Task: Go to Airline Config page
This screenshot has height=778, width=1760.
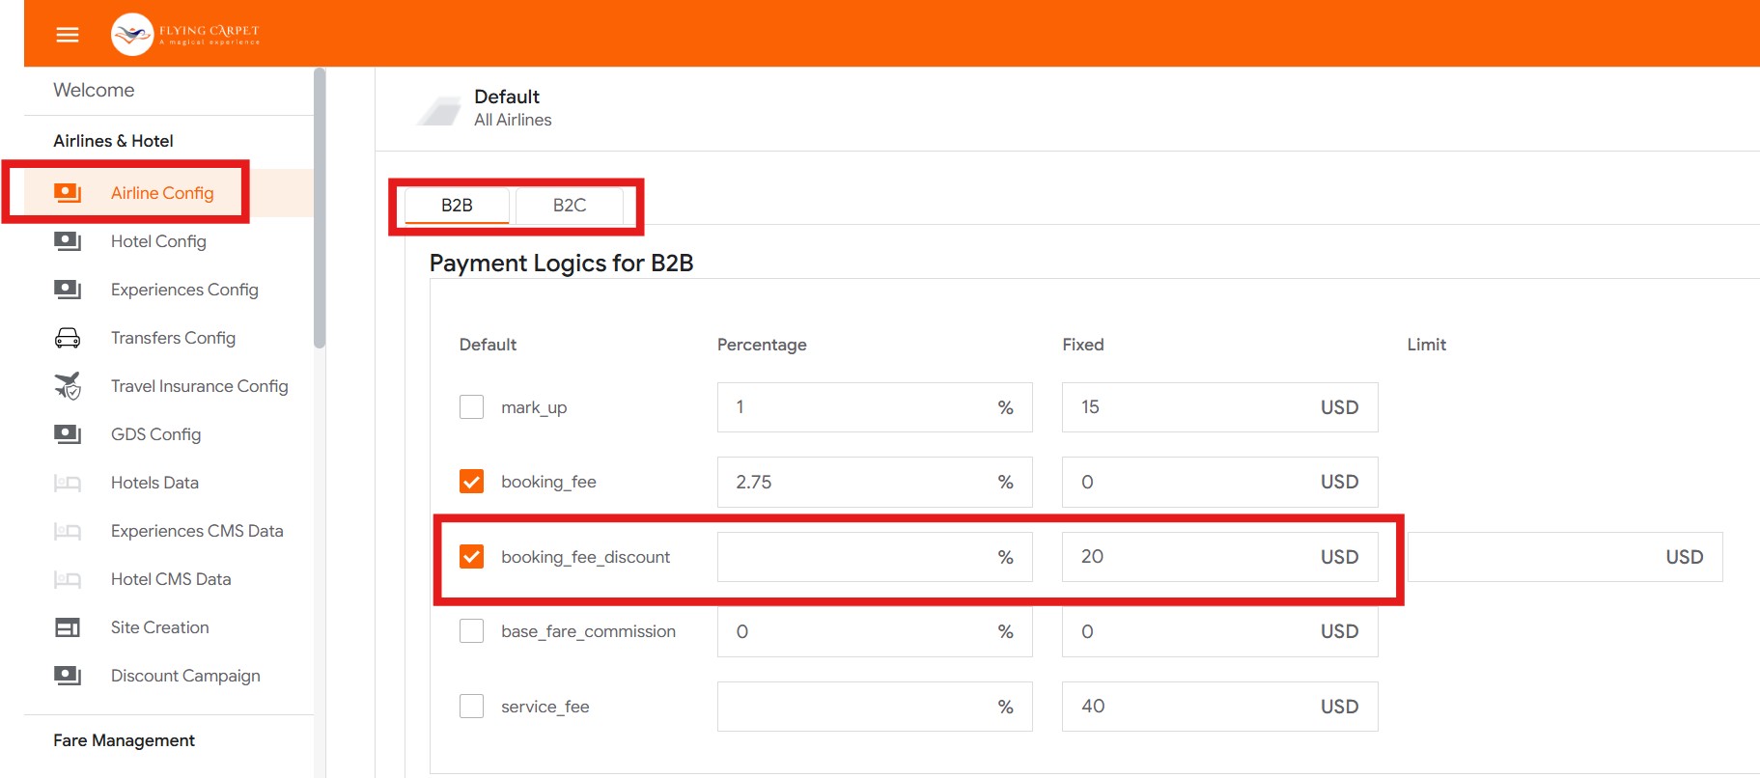Action: pyautogui.click(x=162, y=193)
